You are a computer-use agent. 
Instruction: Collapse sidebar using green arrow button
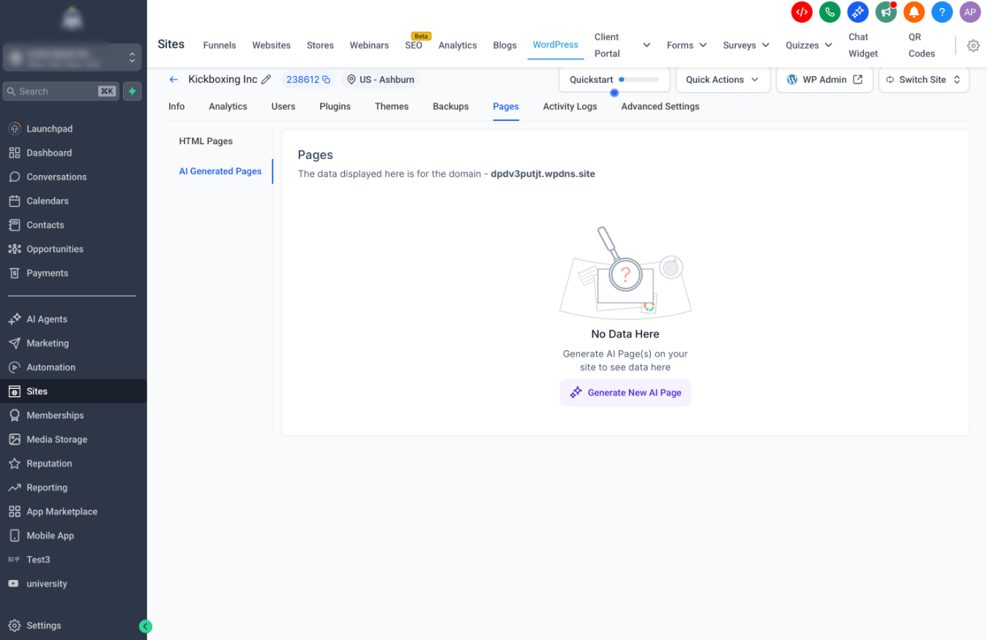(146, 626)
